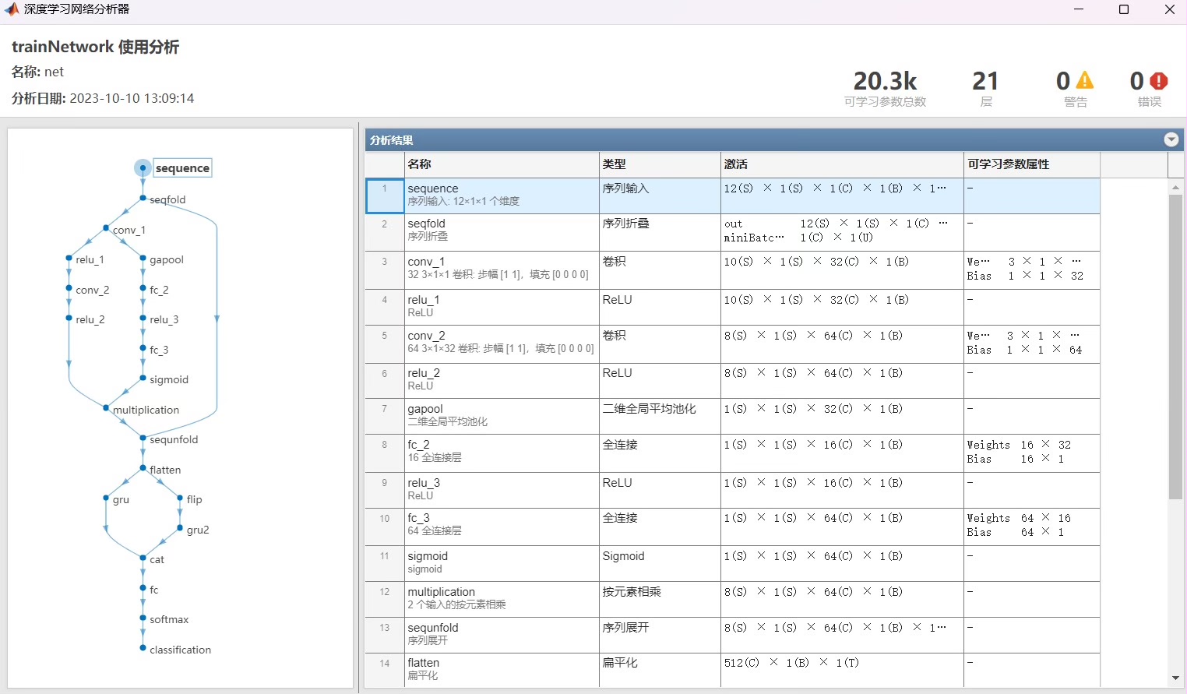The height and width of the screenshot is (694, 1187).
Task: Click the Weights 64 × 16 parameter cell
Action: (x=1032, y=527)
